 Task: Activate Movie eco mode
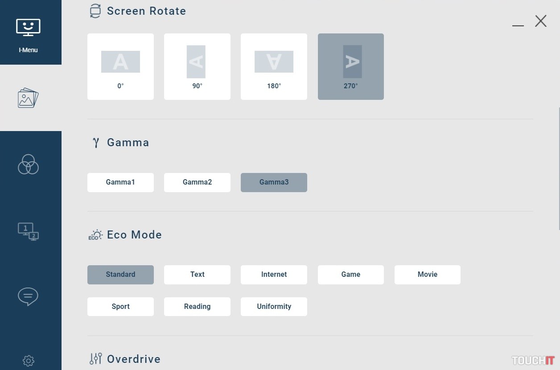[x=427, y=275]
